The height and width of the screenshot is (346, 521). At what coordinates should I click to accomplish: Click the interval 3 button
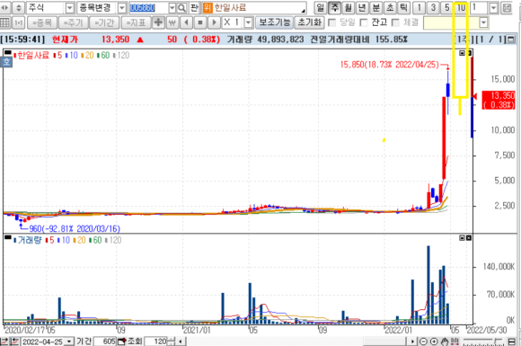tap(433, 8)
